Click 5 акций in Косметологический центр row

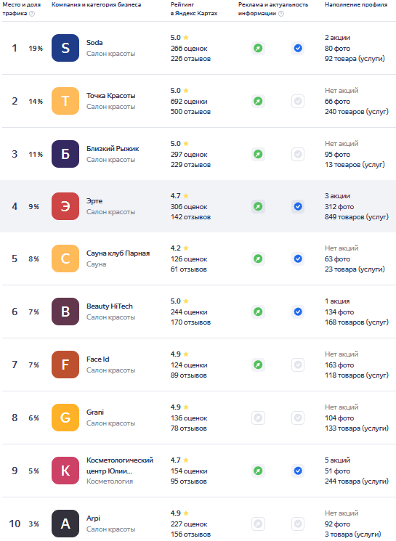337,460
